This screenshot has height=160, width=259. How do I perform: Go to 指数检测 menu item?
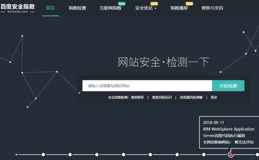coord(77,8)
